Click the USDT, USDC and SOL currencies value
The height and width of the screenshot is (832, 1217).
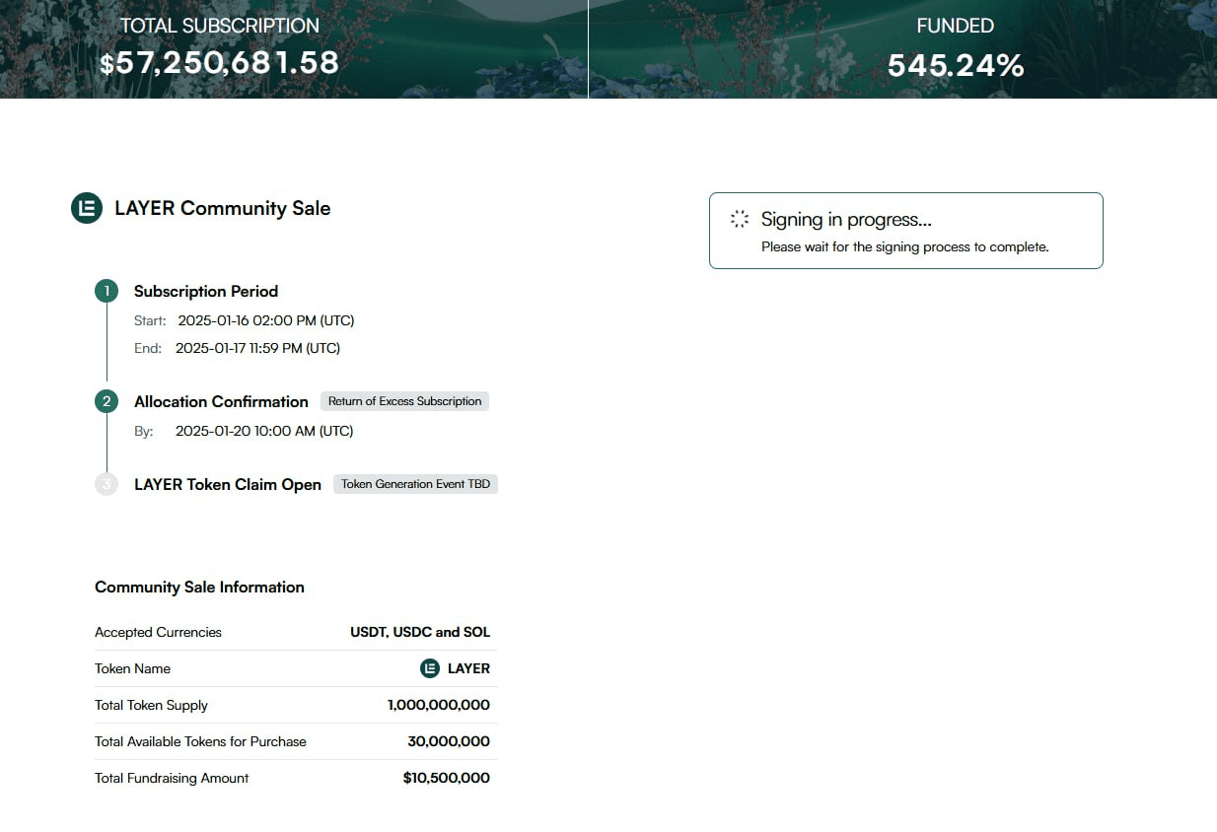(x=420, y=632)
